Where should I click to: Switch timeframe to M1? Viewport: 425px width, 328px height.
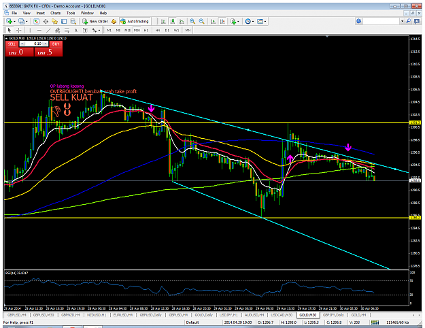[x=109, y=31]
